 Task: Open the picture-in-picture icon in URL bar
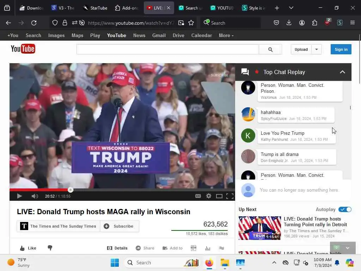tap(181, 23)
